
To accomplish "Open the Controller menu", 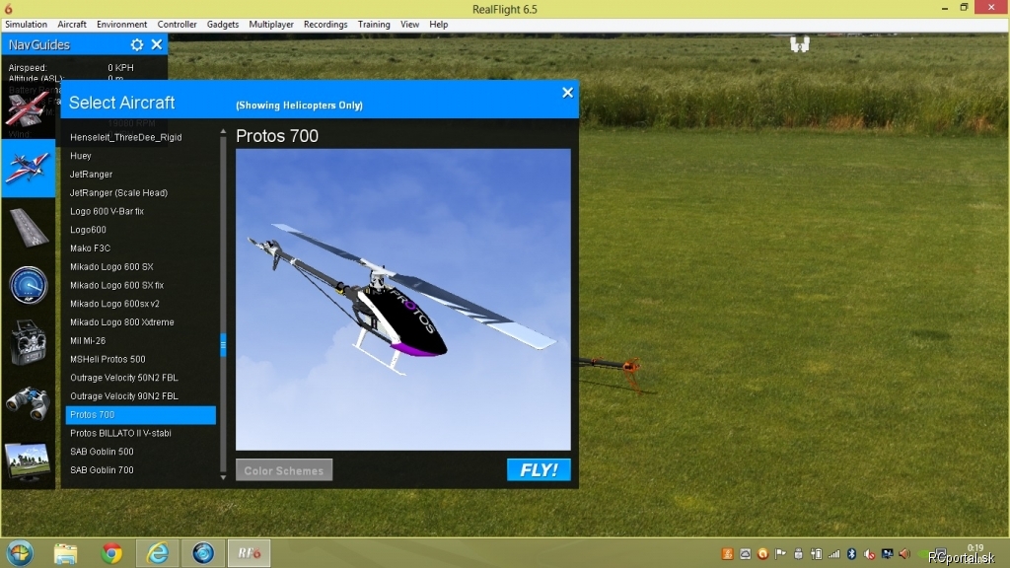I will click(x=178, y=25).
